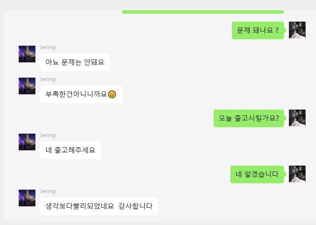Screen dimensions: 316x225
Task: Click own avatar beside "네 알겠습니다"
Action: click(297, 174)
